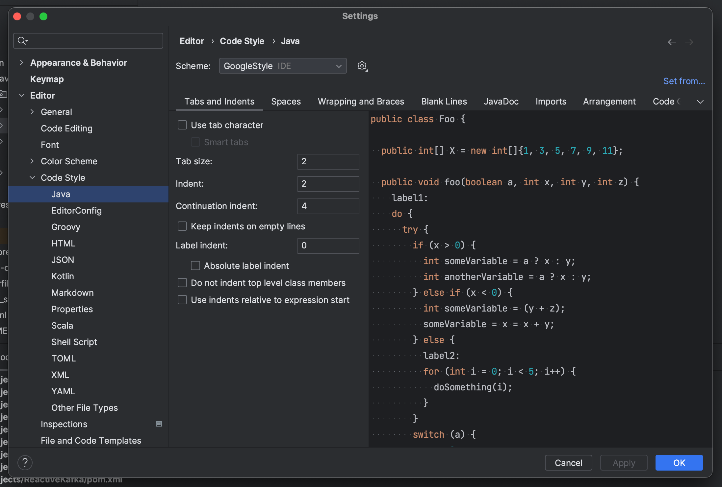The width and height of the screenshot is (722, 487).
Task: Click the Continuation indent input field
Action: click(x=328, y=206)
